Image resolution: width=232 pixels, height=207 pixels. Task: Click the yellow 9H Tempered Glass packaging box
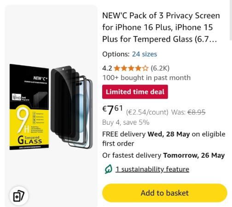pos(29,107)
